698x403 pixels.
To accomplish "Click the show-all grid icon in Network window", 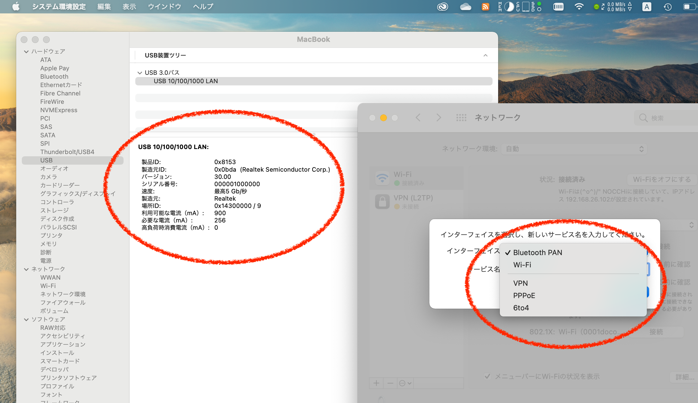I will pos(461,117).
